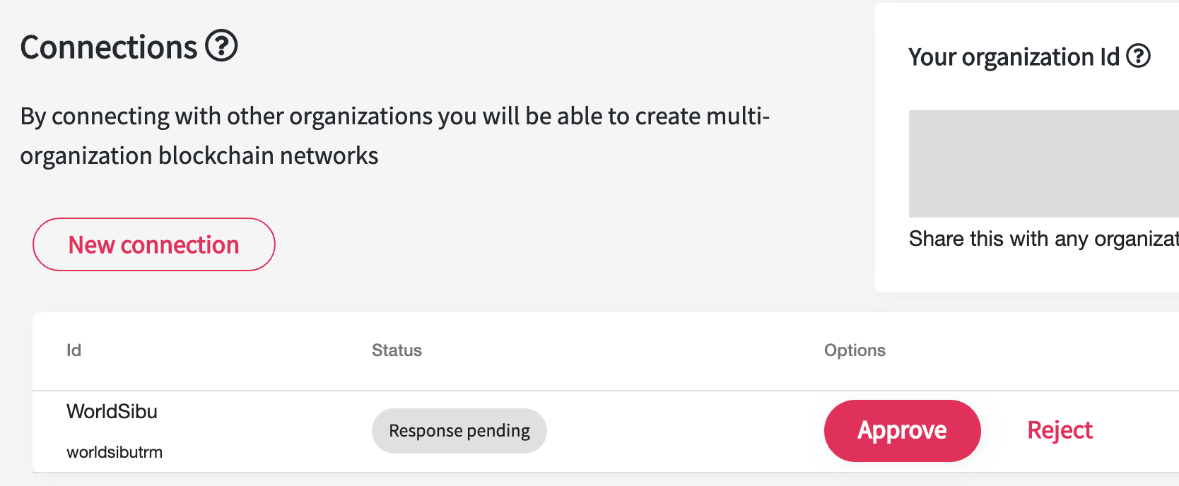Image resolution: width=1179 pixels, height=486 pixels.
Task: Select the grey organization Id box
Action: click(x=1044, y=164)
